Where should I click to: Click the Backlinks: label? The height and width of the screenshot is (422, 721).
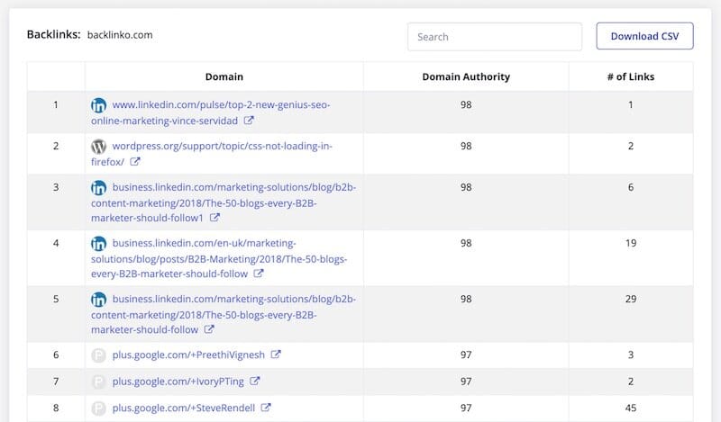[53, 34]
